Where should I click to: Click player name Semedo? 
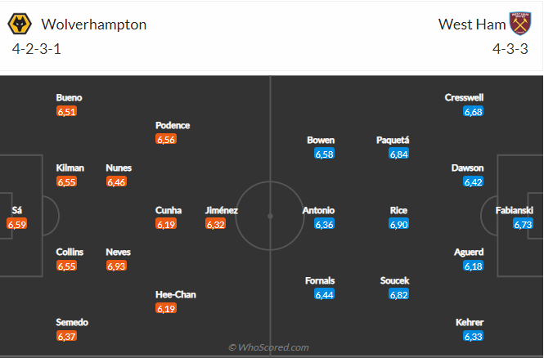(72, 322)
